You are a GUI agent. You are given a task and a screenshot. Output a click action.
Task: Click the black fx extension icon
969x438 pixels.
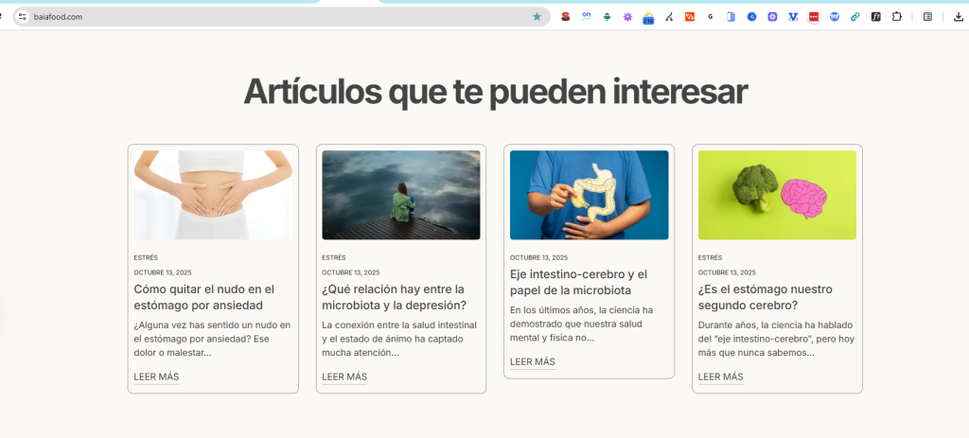click(876, 17)
